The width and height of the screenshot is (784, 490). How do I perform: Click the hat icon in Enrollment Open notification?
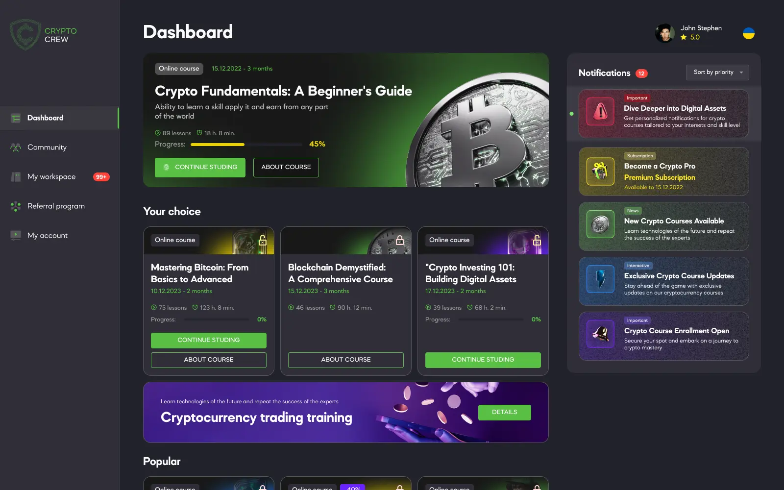(600, 334)
